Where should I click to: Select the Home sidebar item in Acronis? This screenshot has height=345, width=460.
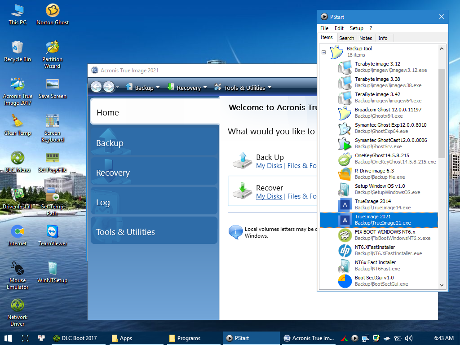tap(155, 112)
